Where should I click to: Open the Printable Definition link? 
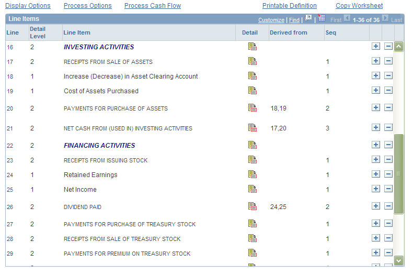pyautogui.click(x=290, y=6)
